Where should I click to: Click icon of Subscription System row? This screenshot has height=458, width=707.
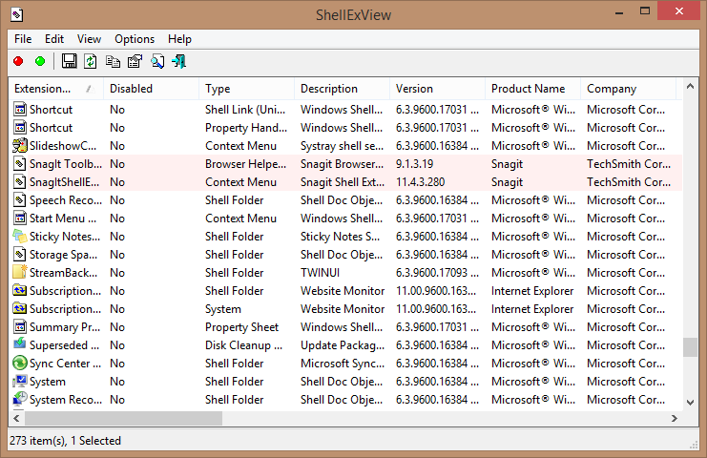pos(20,309)
